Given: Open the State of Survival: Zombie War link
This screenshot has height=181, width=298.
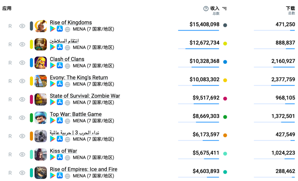Looking at the screenshot, I should [x=85, y=96].
